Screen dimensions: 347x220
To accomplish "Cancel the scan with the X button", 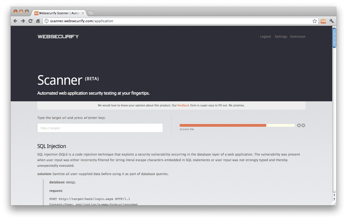I will (x=303, y=125).
